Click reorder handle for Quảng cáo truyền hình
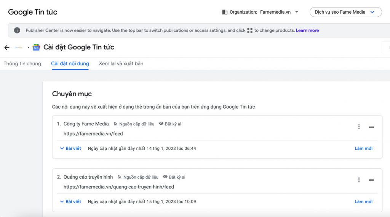Image resolution: width=390 pixels, height=217 pixels. (x=371, y=180)
